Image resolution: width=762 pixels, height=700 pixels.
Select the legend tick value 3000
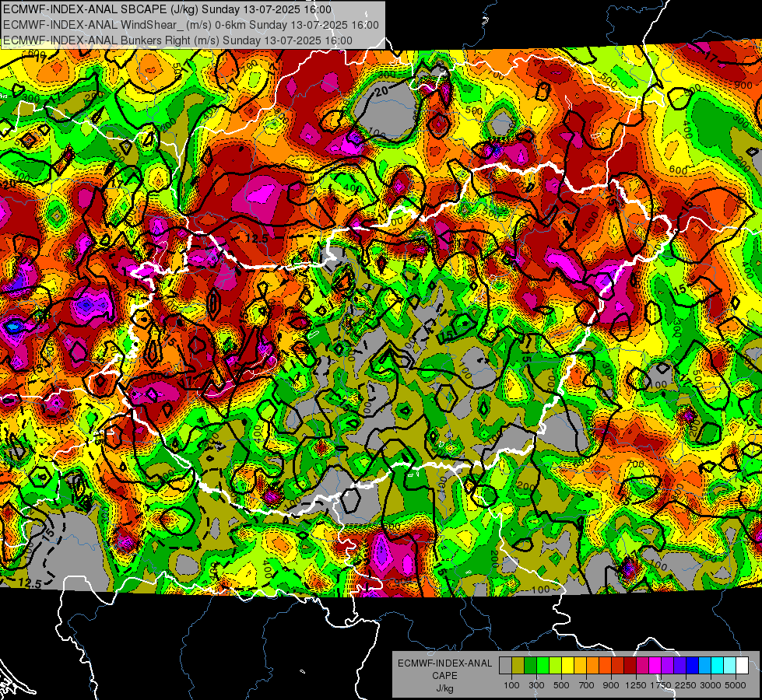point(711,685)
